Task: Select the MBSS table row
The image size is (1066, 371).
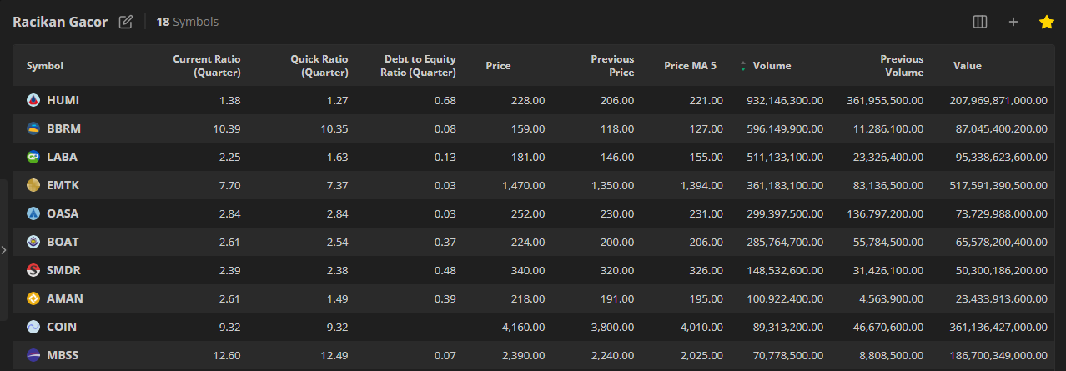Action: coord(534,355)
